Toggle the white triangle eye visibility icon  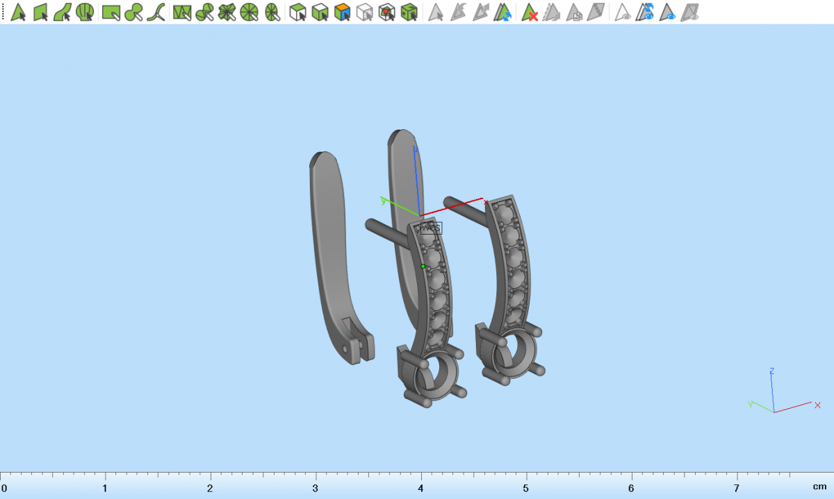[x=623, y=12]
